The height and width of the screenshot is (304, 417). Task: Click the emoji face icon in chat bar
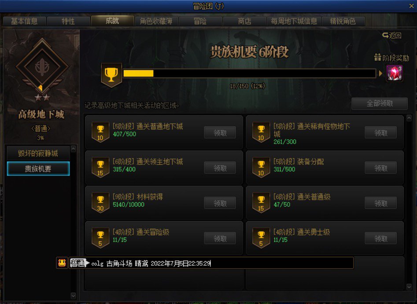62,263
